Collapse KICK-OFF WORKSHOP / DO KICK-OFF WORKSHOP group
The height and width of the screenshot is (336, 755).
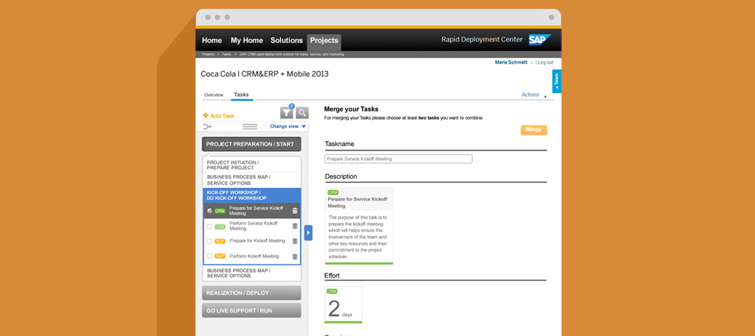(x=252, y=194)
